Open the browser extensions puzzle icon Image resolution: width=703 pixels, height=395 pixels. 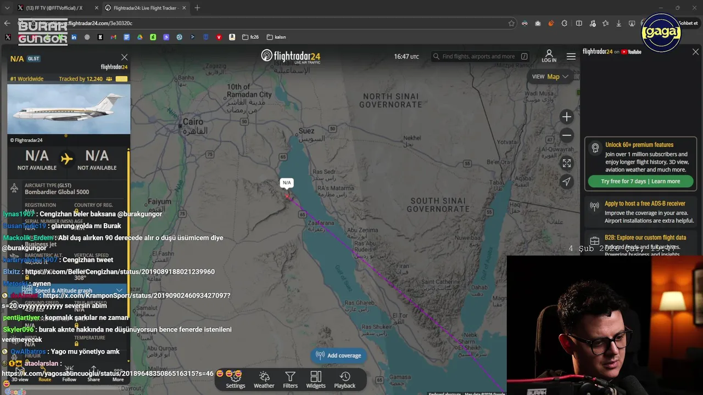[x=565, y=23]
